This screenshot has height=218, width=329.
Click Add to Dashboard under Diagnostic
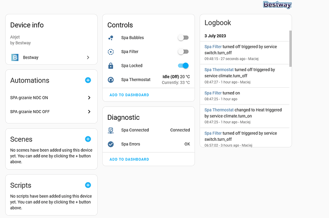129,159
